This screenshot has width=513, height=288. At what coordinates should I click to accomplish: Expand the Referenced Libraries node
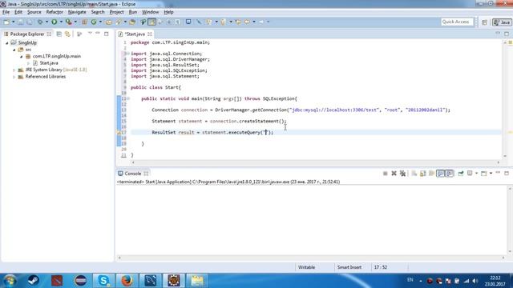tap(14, 77)
